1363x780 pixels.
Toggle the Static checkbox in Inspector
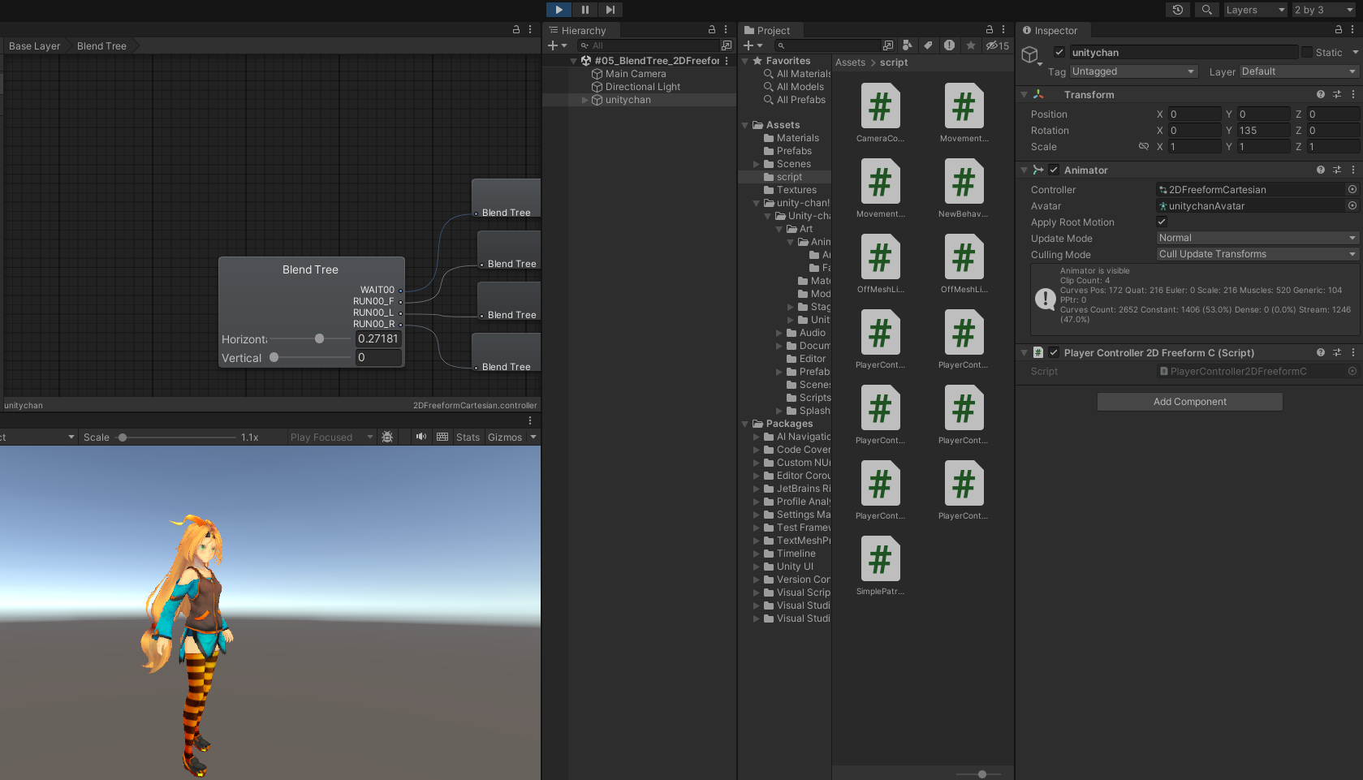pyautogui.click(x=1307, y=52)
